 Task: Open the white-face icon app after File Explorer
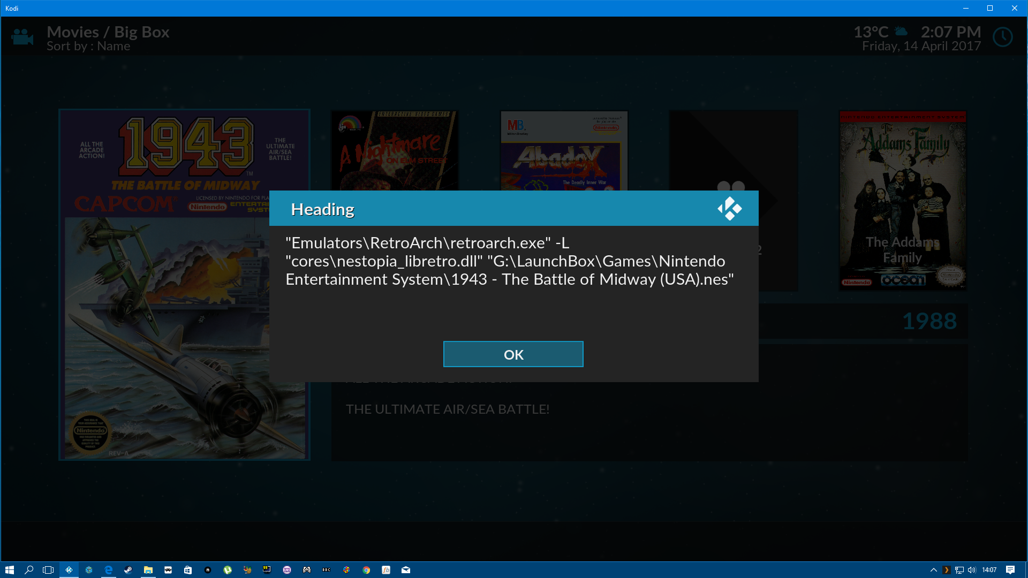[168, 570]
